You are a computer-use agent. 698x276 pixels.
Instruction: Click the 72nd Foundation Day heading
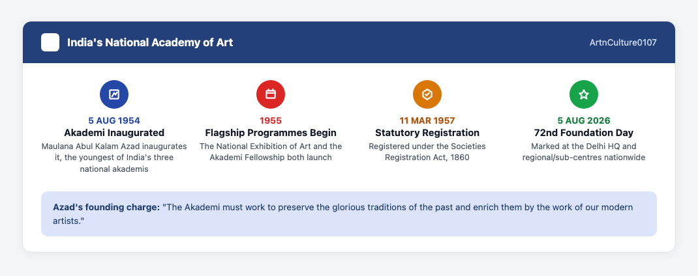584,133
